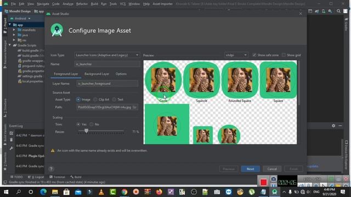This screenshot has height=197, width=351.
Task: Set Trim to Yes
Action: [x=78, y=124]
